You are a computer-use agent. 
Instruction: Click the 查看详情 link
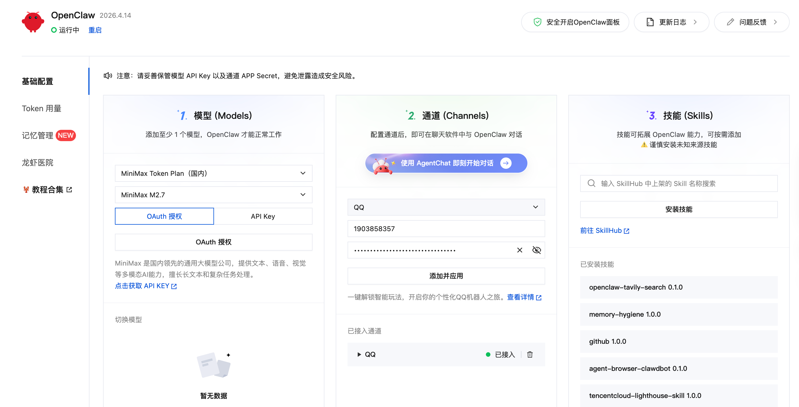(524, 297)
